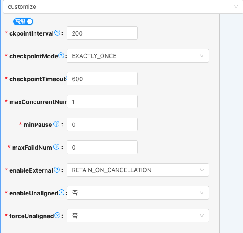Image resolution: width=243 pixels, height=233 pixels.
Task: Click forceUnaligned help icon
Action: (58, 215)
